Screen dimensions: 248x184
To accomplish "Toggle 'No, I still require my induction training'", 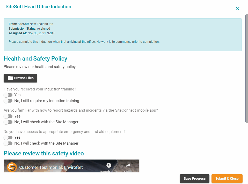I will click(8, 101).
